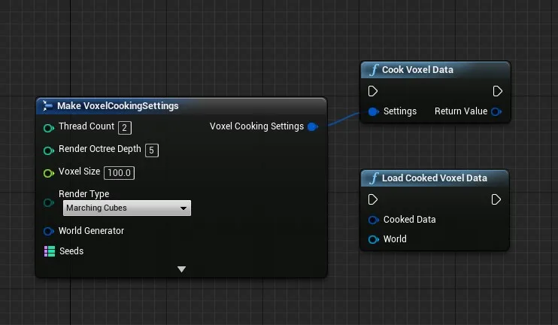The height and width of the screenshot is (325, 558).
Task: Click Load Cooked Voxel Data output execution pin
Action: [496, 199]
